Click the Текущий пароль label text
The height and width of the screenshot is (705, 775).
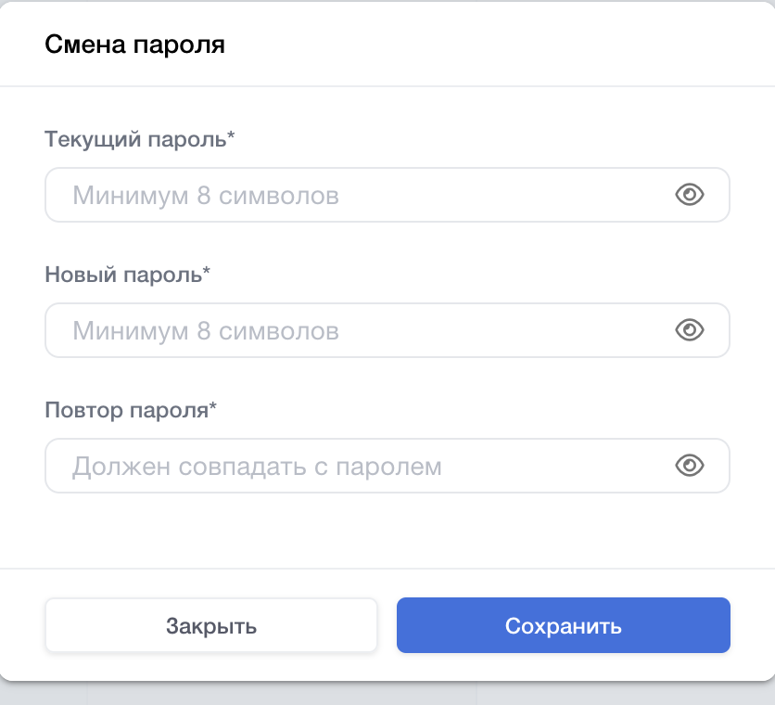(135, 140)
